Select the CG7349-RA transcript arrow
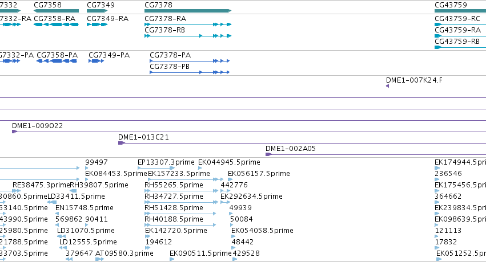 [x=97, y=24]
